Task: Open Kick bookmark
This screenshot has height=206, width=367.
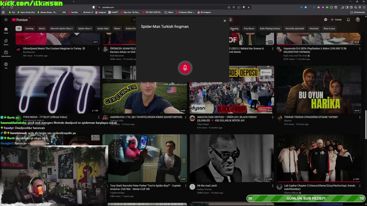Action: click(12, 12)
